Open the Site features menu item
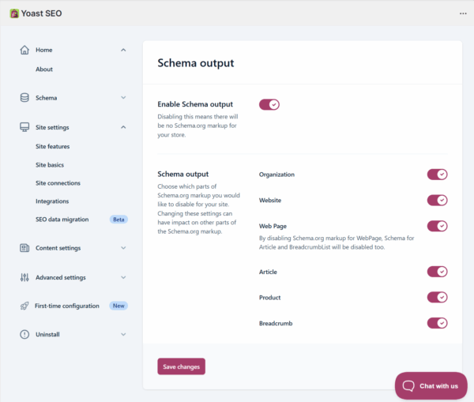Viewport: 474px width, 402px height. click(x=53, y=147)
